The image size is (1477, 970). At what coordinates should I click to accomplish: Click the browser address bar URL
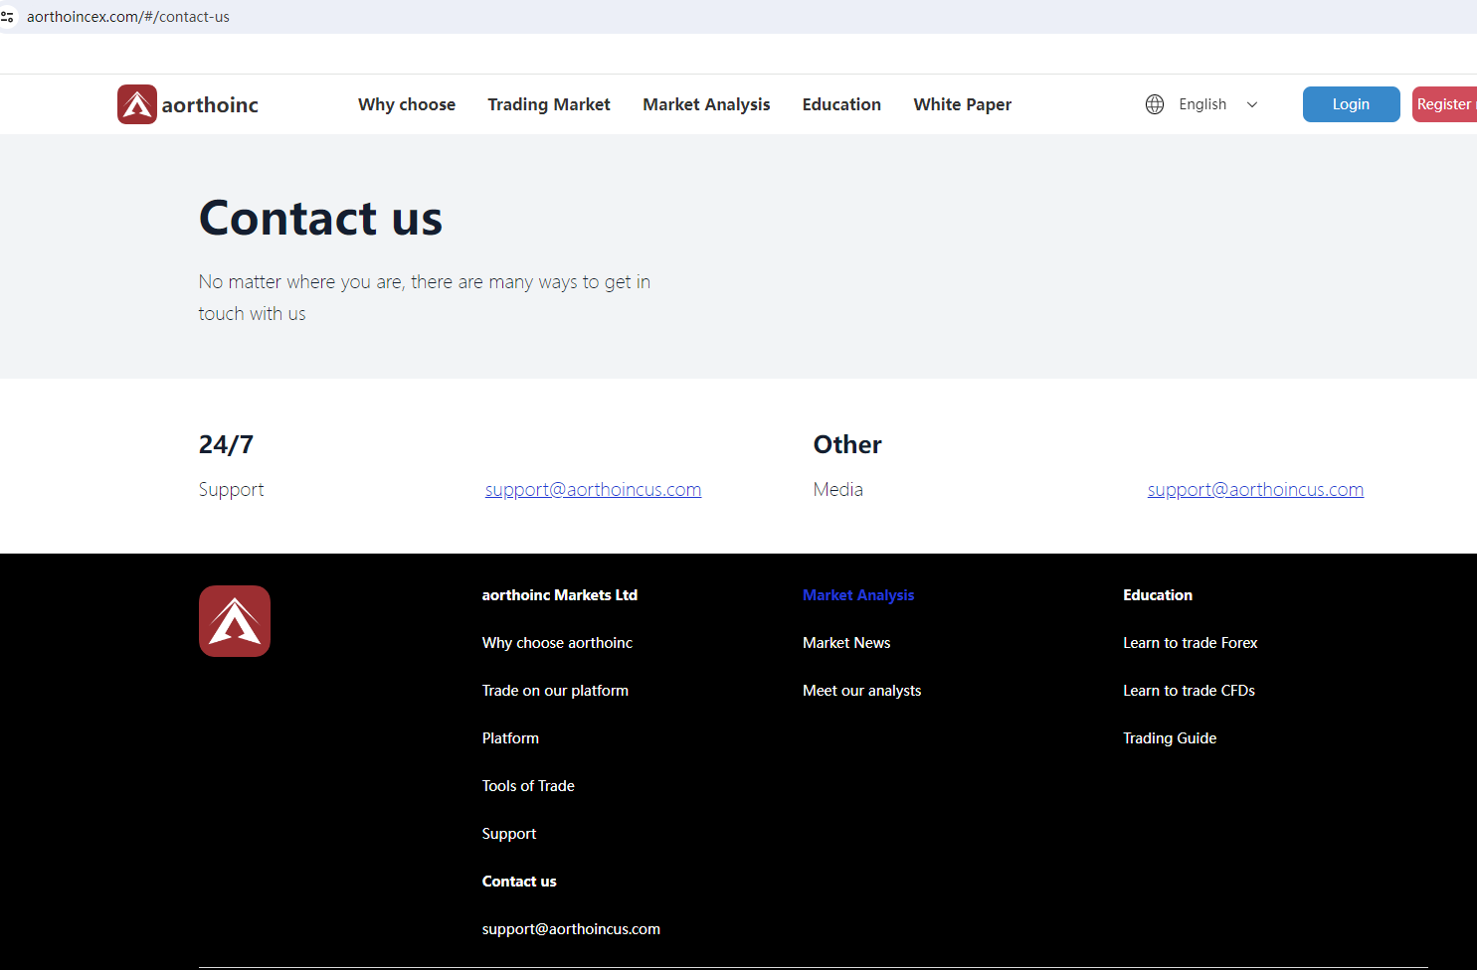(x=128, y=17)
